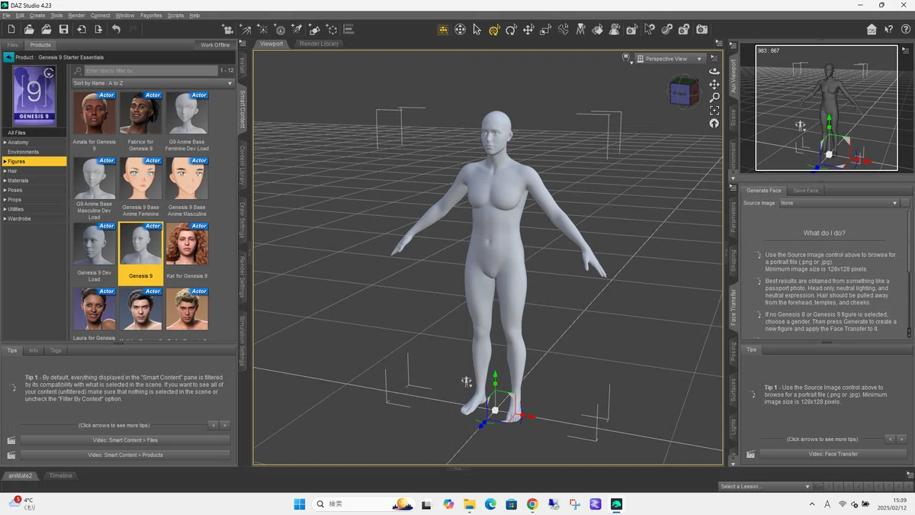Switch to the Files tab
The image size is (915, 515).
pyautogui.click(x=13, y=45)
